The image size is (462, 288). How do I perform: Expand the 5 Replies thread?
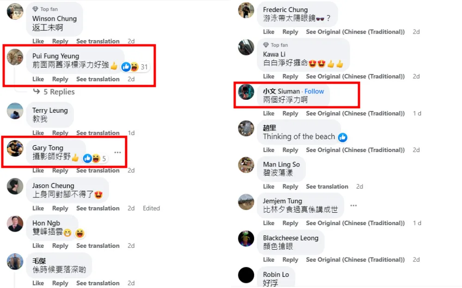[54, 92]
